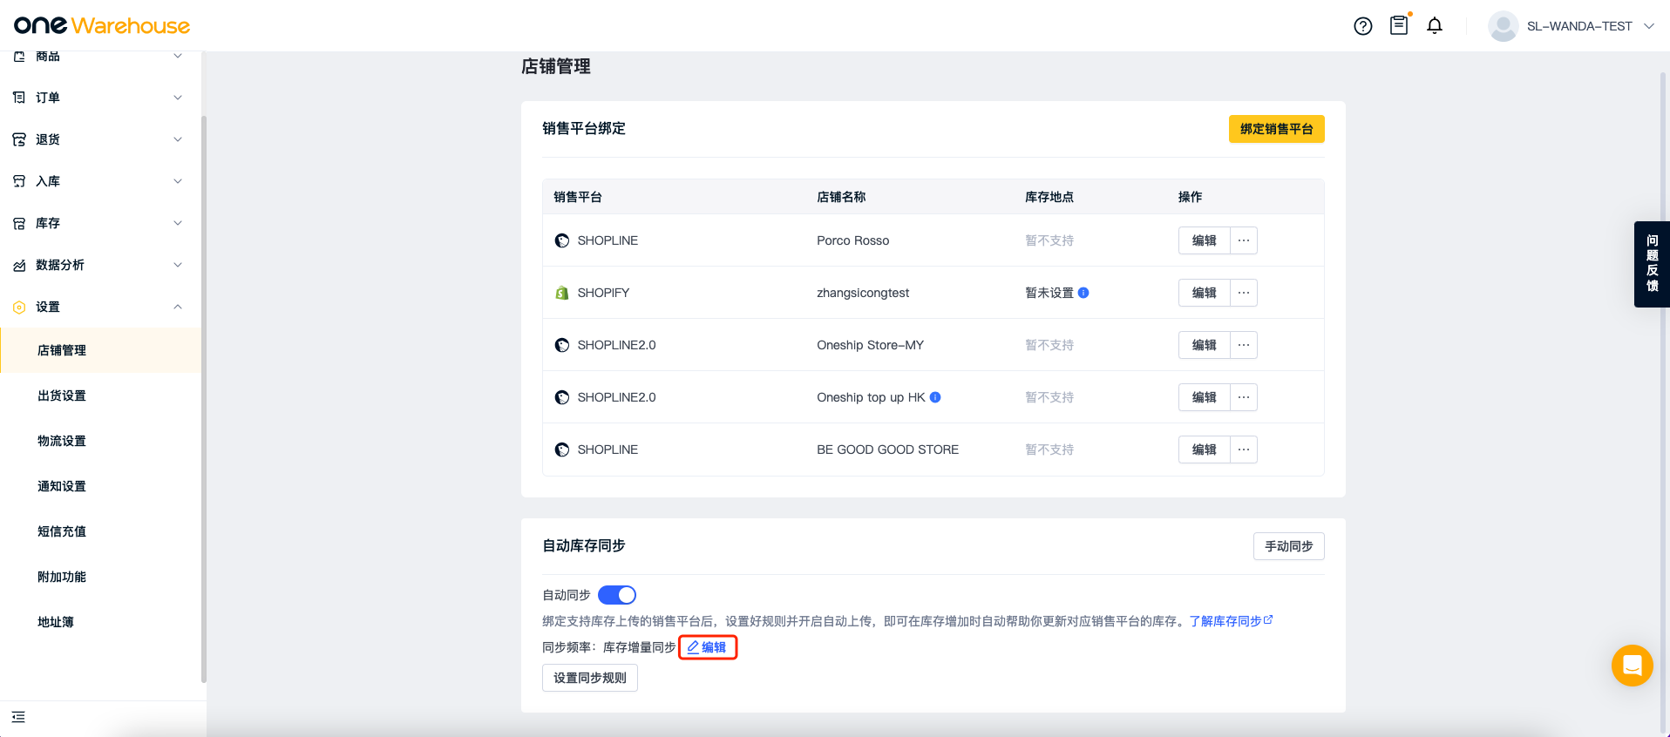Open 物流设置 in the sidebar

(x=101, y=441)
